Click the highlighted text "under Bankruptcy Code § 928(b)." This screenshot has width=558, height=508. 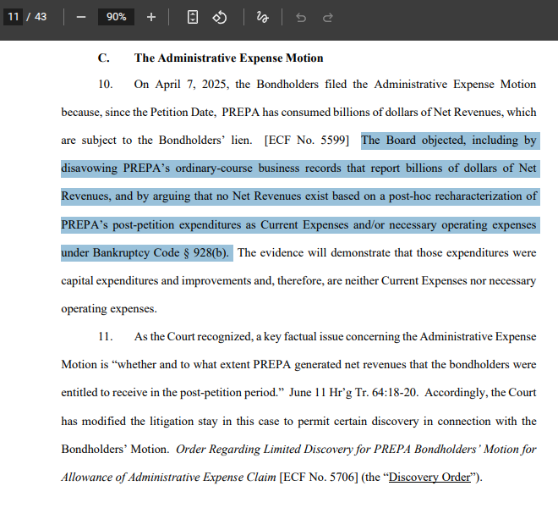[145, 253]
